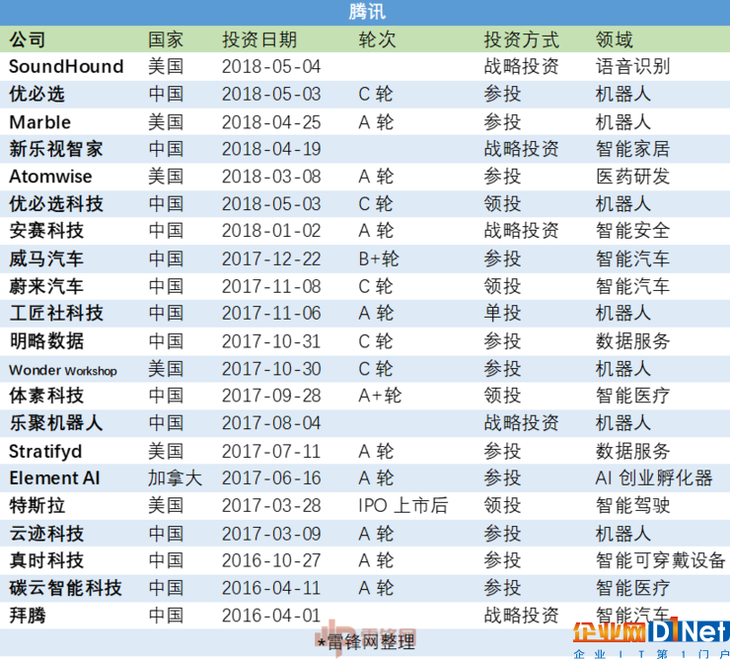Select date 2017-11-08

coord(271,286)
